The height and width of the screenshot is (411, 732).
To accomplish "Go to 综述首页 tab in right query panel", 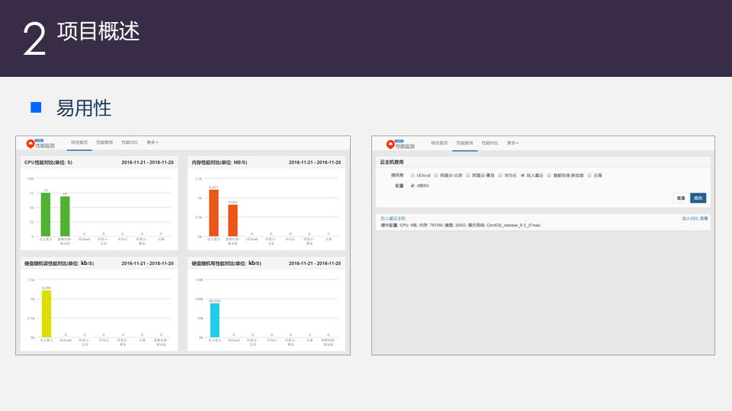I will [x=439, y=143].
